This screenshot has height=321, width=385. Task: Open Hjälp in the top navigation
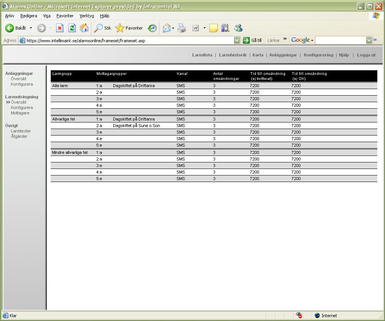pos(344,55)
